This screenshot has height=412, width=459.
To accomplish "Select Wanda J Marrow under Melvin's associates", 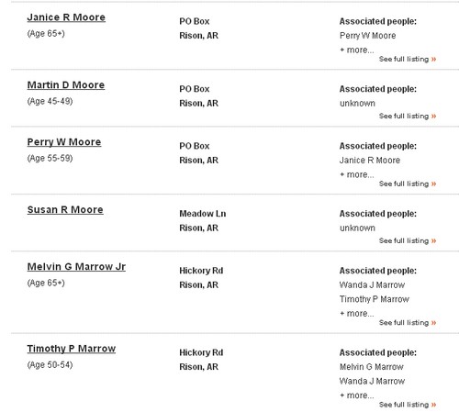I will pyautogui.click(x=372, y=285).
